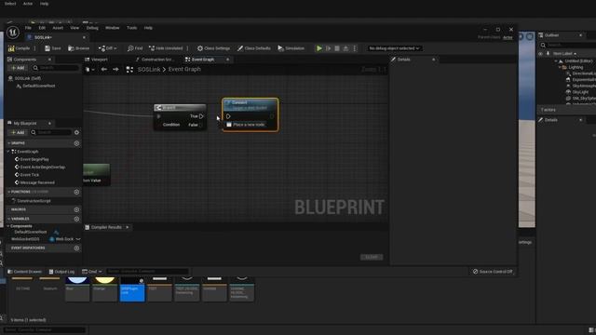Screen dimensions: 596x335
Task: Open the Output Log
Action: point(61,272)
